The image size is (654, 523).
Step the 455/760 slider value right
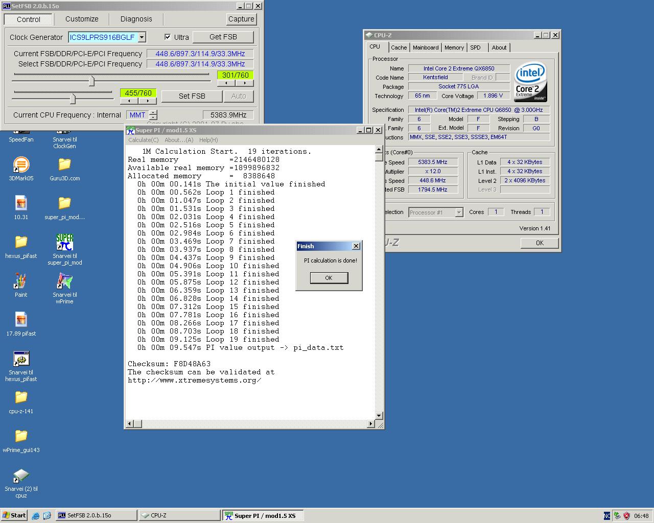pyautogui.click(x=147, y=101)
